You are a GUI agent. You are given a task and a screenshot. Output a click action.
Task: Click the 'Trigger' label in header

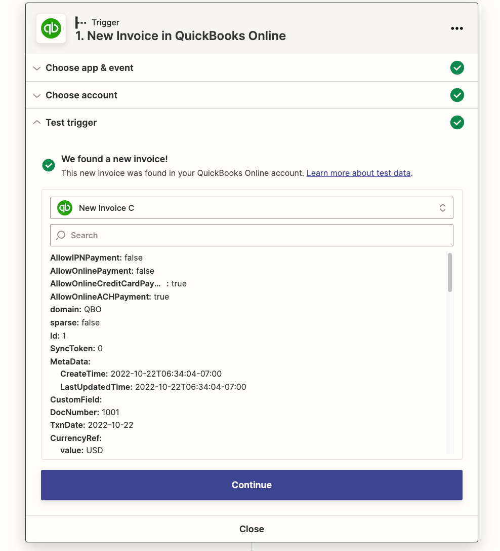105,22
